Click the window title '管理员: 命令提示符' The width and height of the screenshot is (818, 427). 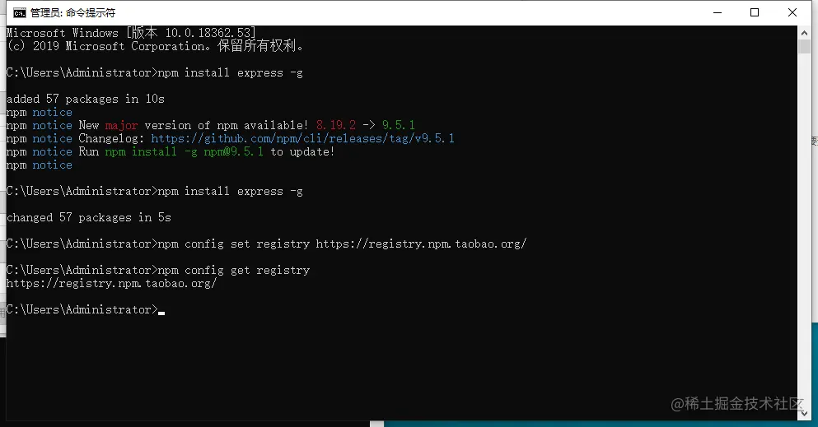click(x=72, y=13)
